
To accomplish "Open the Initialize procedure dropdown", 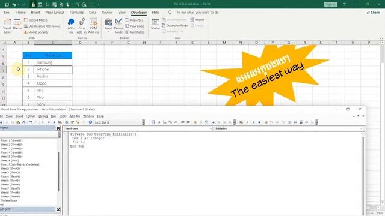I will tap(361, 128).
